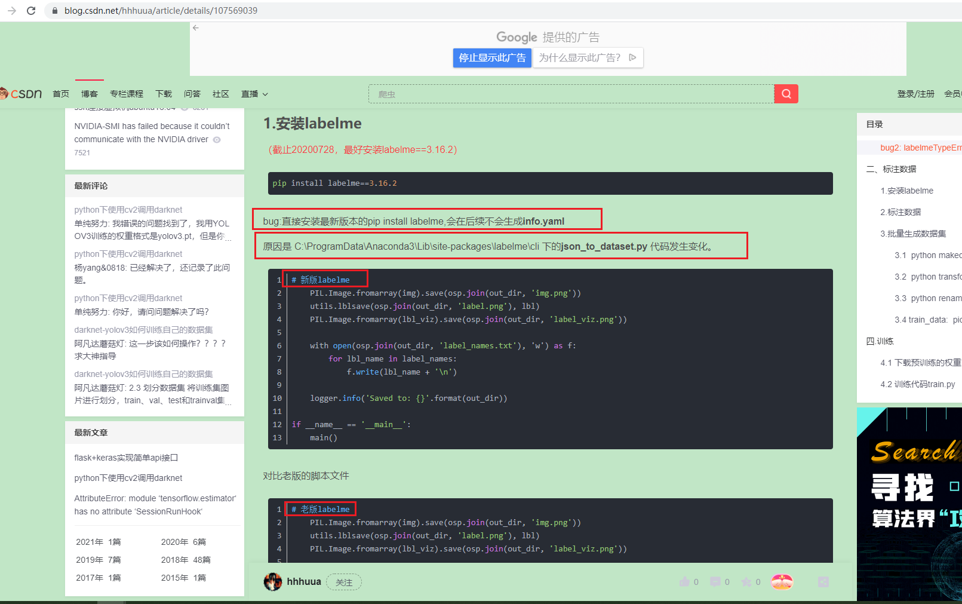The width and height of the screenshot is (962, 604).
Task: Jump to 3.批量生成数据集 in 目录
Action: 913,234
